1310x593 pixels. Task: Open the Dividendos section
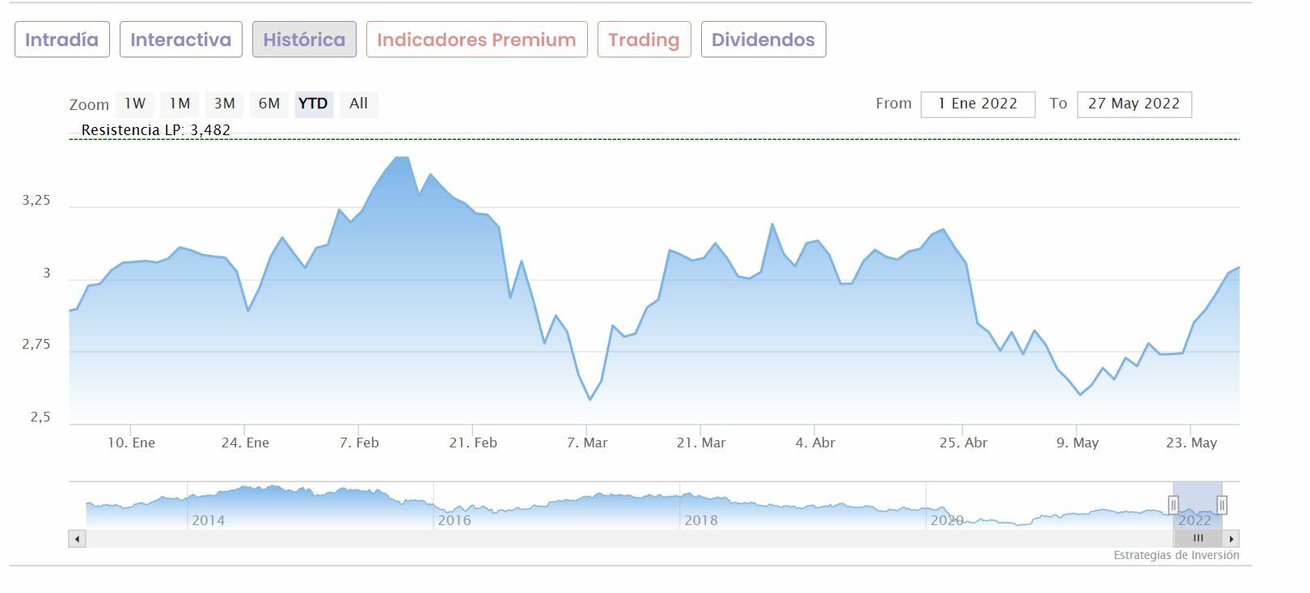[763, 40]
